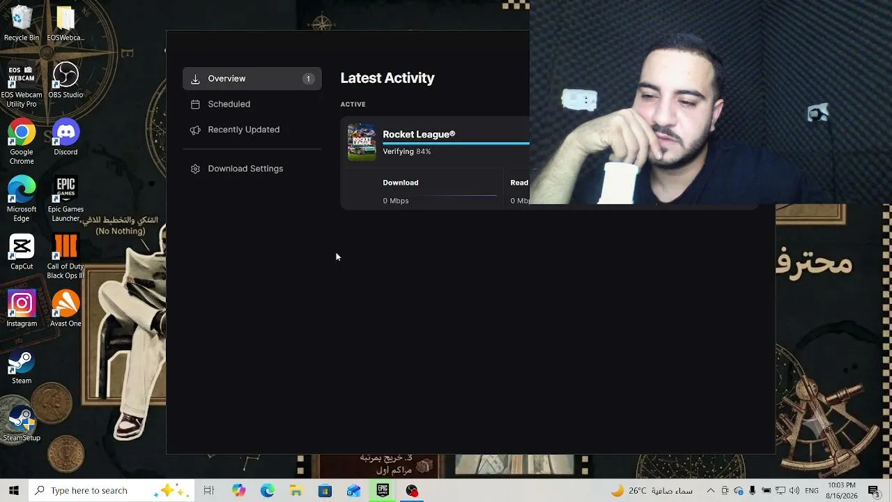Click the Meet Now camera tray icon
The width and height of the screenshot is (892, 502).
tap(725, 491)
